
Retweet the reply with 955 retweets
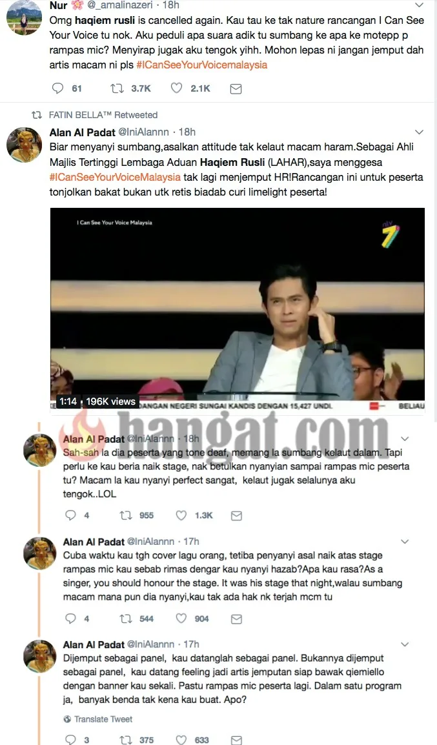pos(125,515)
